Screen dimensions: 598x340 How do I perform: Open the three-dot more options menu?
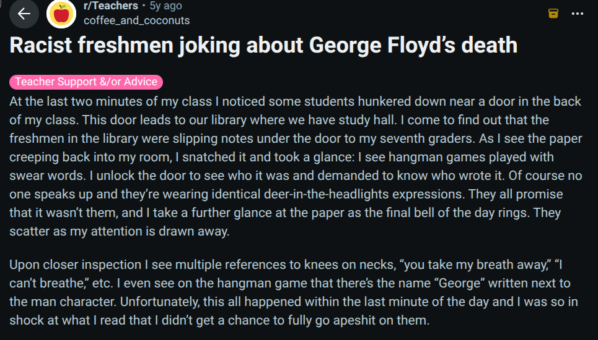pyautogui.click(x=577, y=13)
